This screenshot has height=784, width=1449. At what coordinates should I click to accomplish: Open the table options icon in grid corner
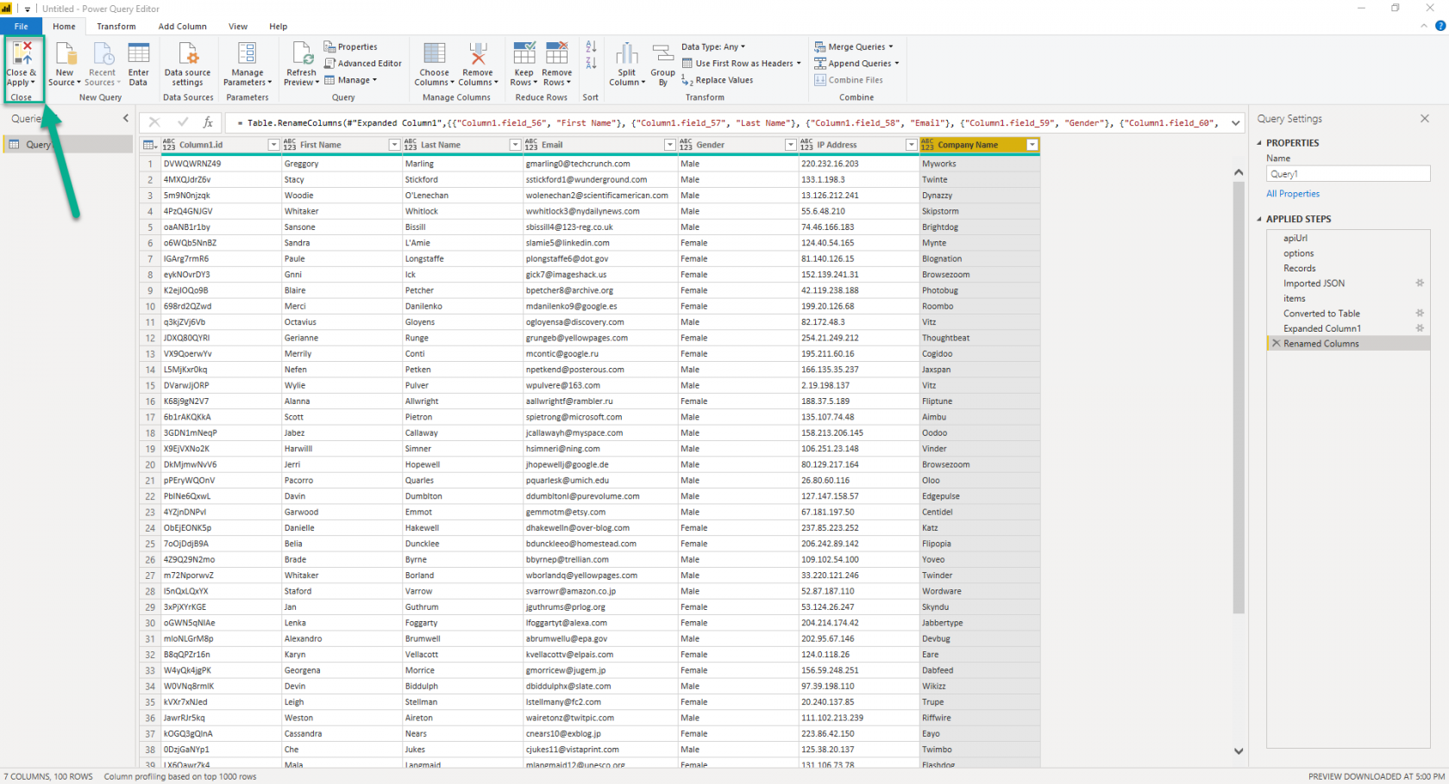tap(150, 145)
